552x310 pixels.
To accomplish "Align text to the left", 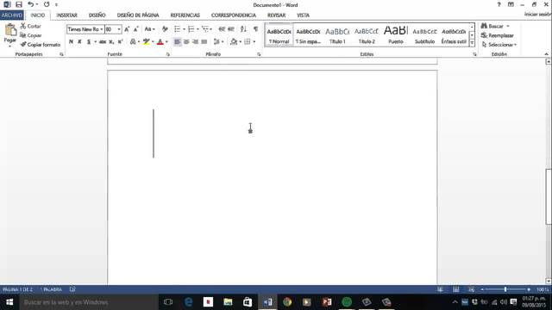I will [x=177, y=42].
